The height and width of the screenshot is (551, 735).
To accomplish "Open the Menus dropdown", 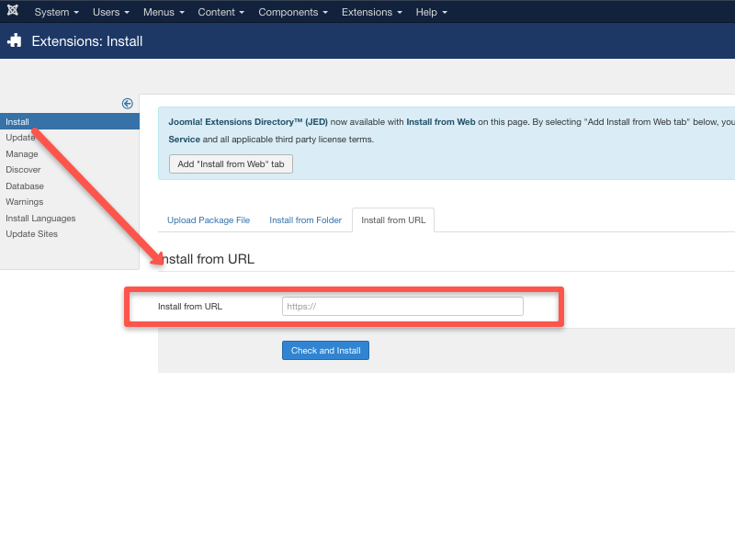I will tap(164, 12).
